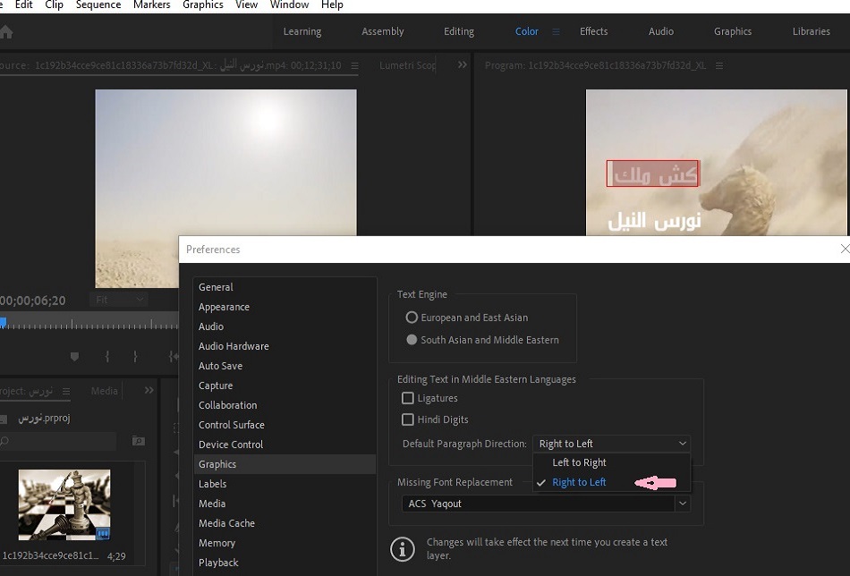This screenshot has width=850, height=576.
Task: Enable the Hindi Digits checkbox
Action: pyautogui.click(x=408, y=419)
